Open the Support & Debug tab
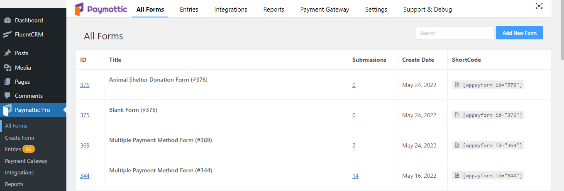The width and height of the screenshot is (564, 191). 427,9
